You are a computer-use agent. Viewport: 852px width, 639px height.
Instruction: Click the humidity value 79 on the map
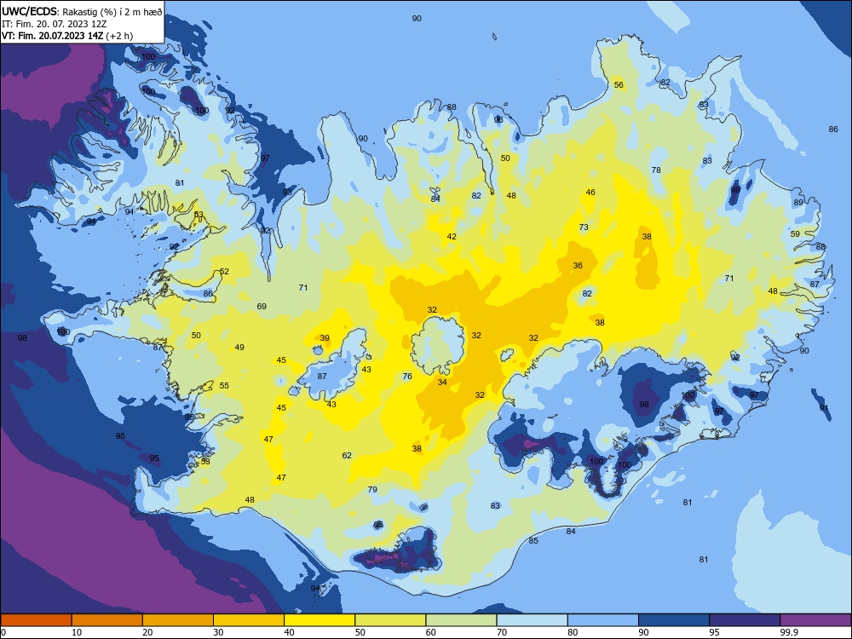click(x=372, y=490)
